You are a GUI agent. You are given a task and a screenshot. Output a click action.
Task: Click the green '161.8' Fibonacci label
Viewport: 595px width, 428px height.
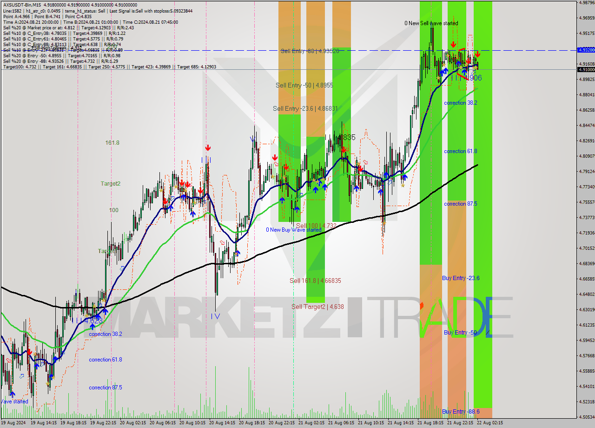[x=112, y=143]
